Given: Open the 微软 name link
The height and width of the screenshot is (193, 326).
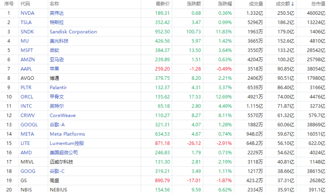Looking at the screenshot, I should pyautogui.click(x=54, y=50).
